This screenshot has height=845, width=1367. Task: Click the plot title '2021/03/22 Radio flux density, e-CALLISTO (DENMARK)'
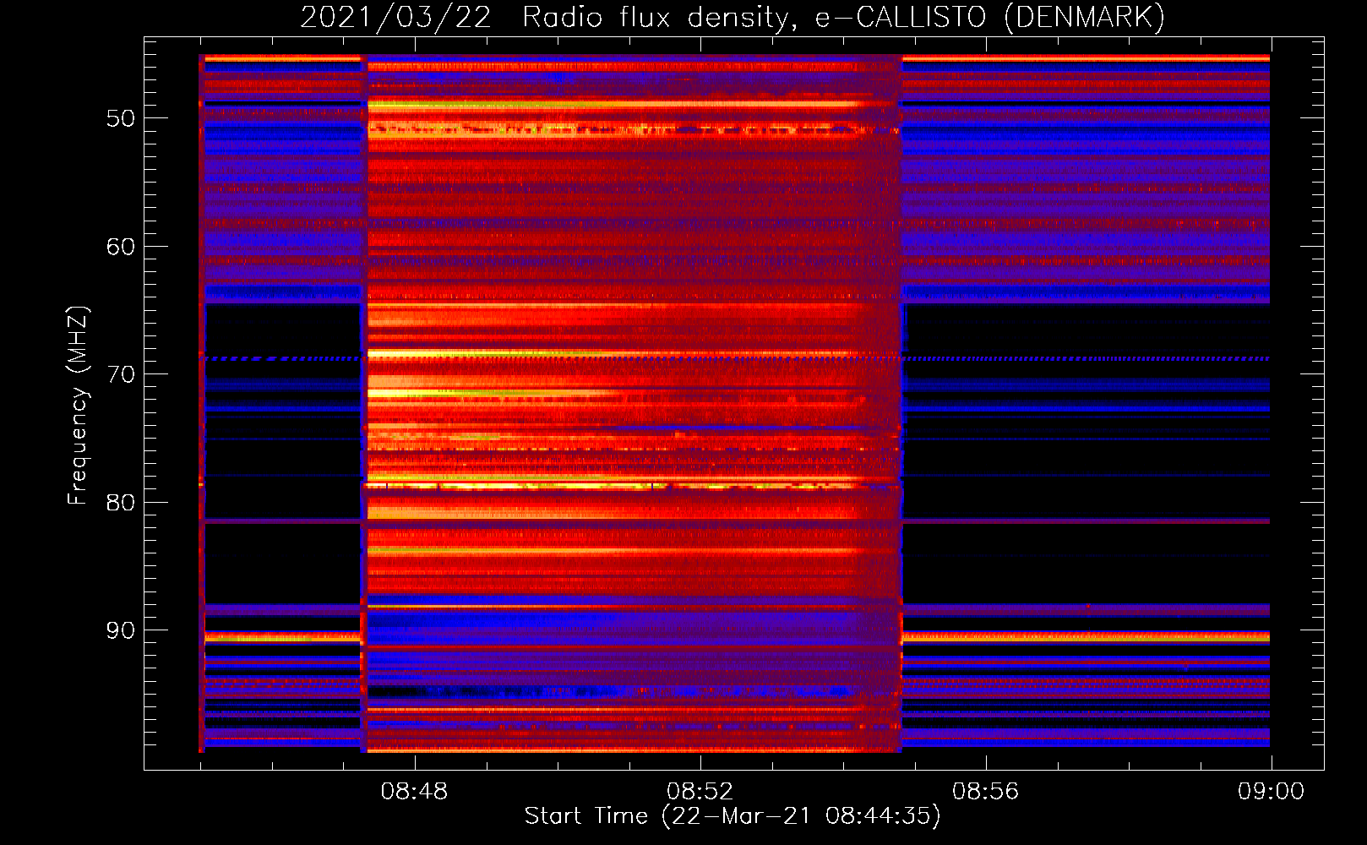(733, 17)
